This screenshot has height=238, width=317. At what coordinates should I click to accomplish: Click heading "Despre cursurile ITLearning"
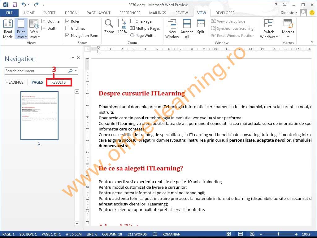(x=142, y=93)
